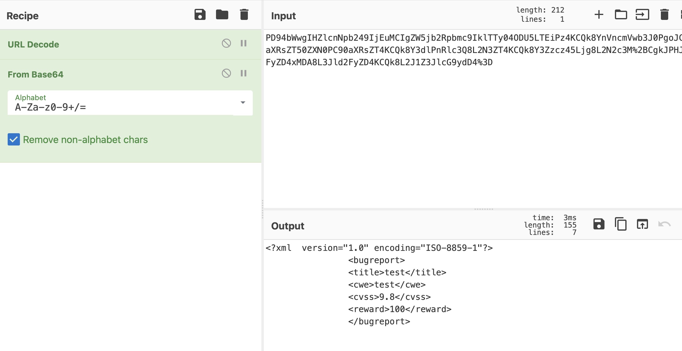682x351 pixels.
Task: Set breakpoint on URL Decode
Action: coord(244,43)
